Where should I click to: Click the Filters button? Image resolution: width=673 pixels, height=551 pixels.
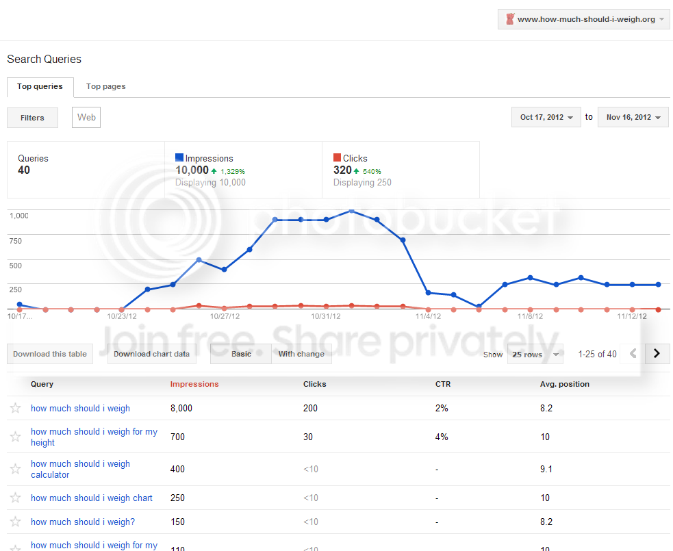tap(32, 118)
